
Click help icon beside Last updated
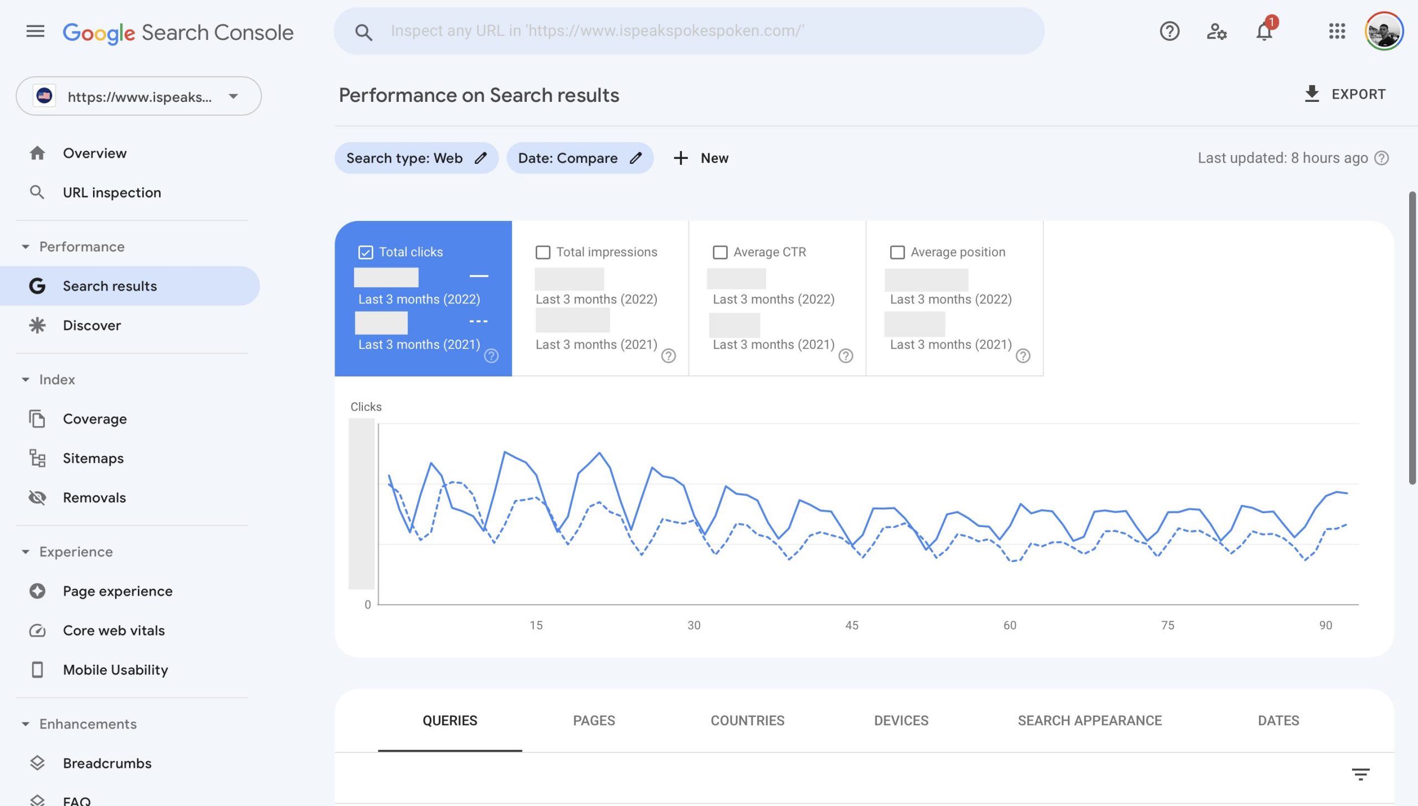[x=1382, y=158]
